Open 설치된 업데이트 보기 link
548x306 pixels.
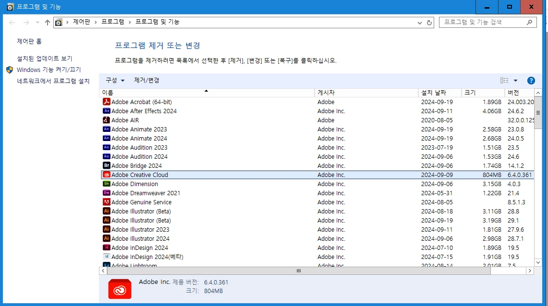(x=44, y=58)
